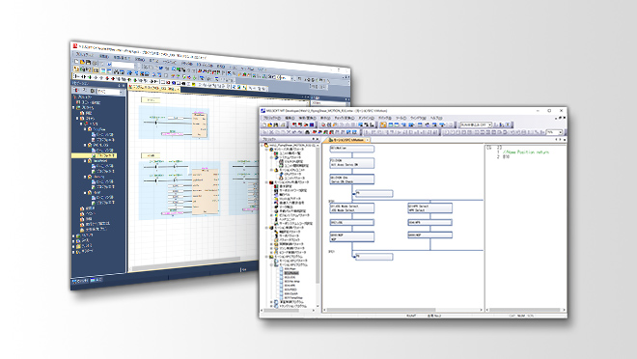The width and height of the screenshot is (637, 359).
Task: Click Print icon in MT Developer toolbar
Action: (283, 125)
